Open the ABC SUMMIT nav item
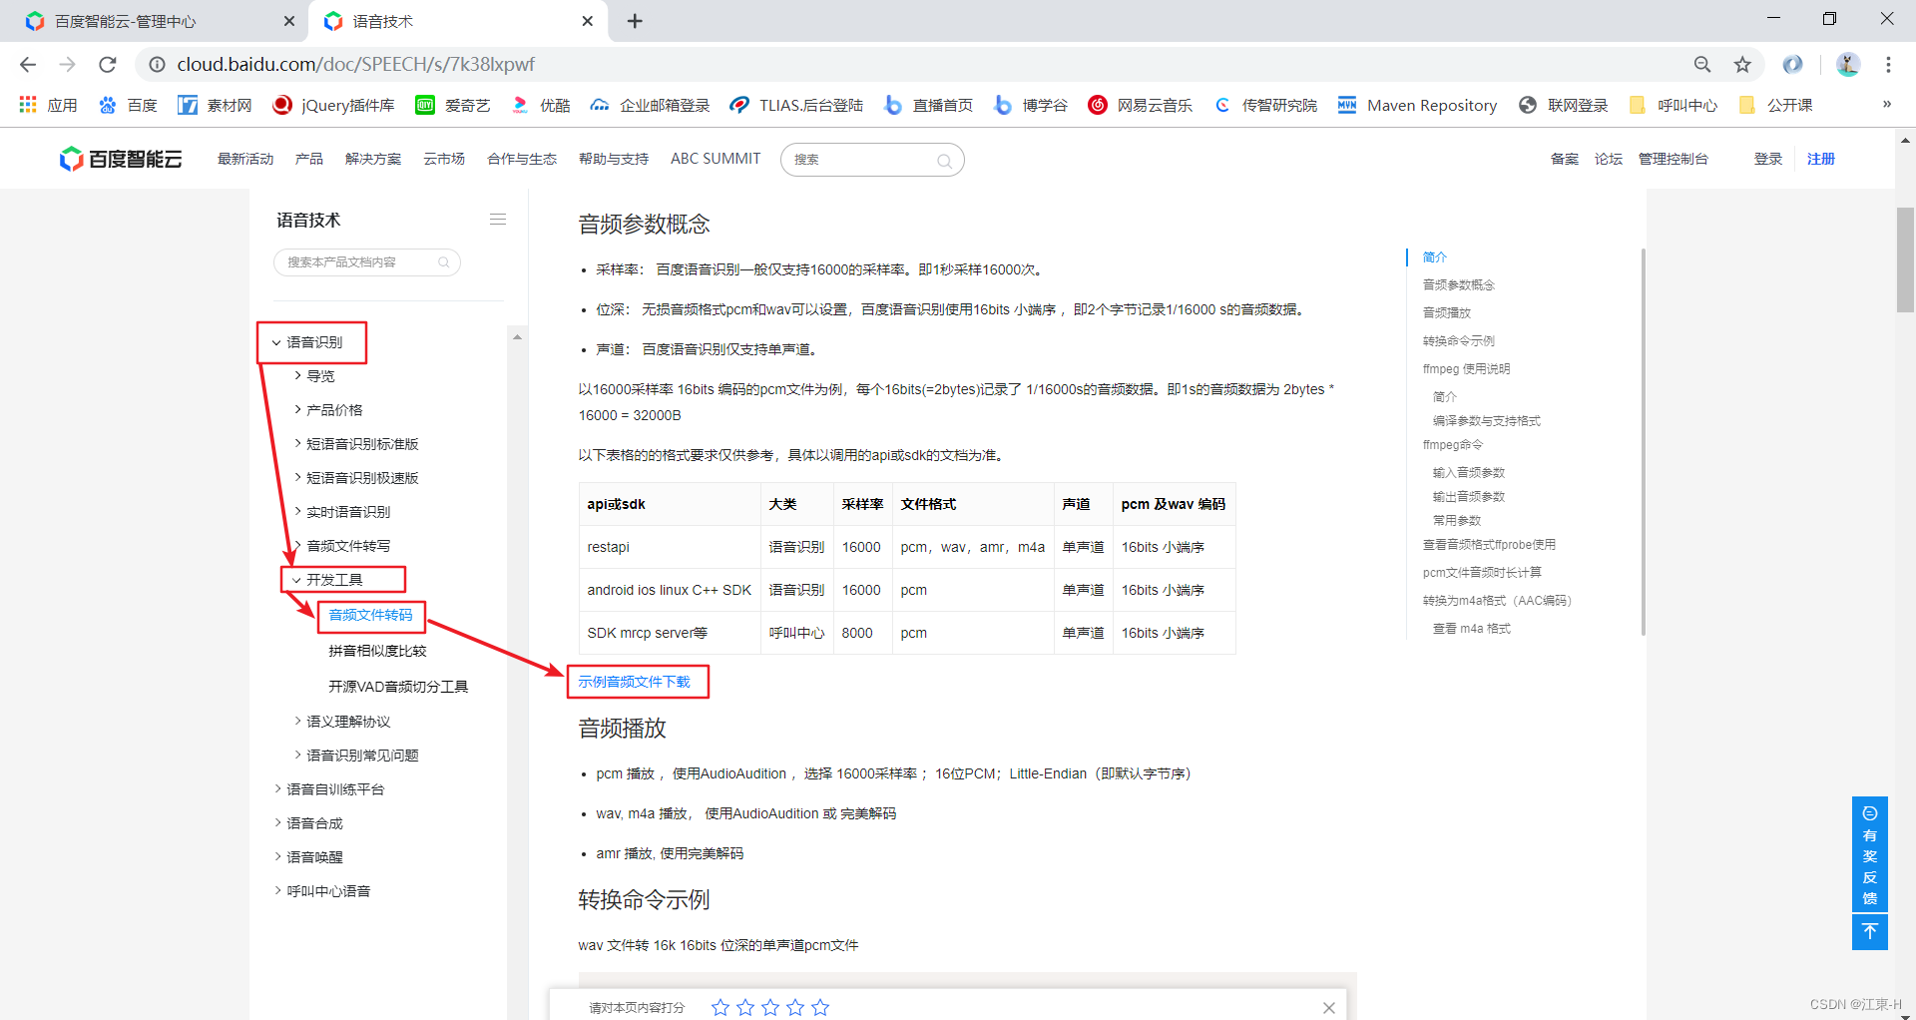 point(716,159)
